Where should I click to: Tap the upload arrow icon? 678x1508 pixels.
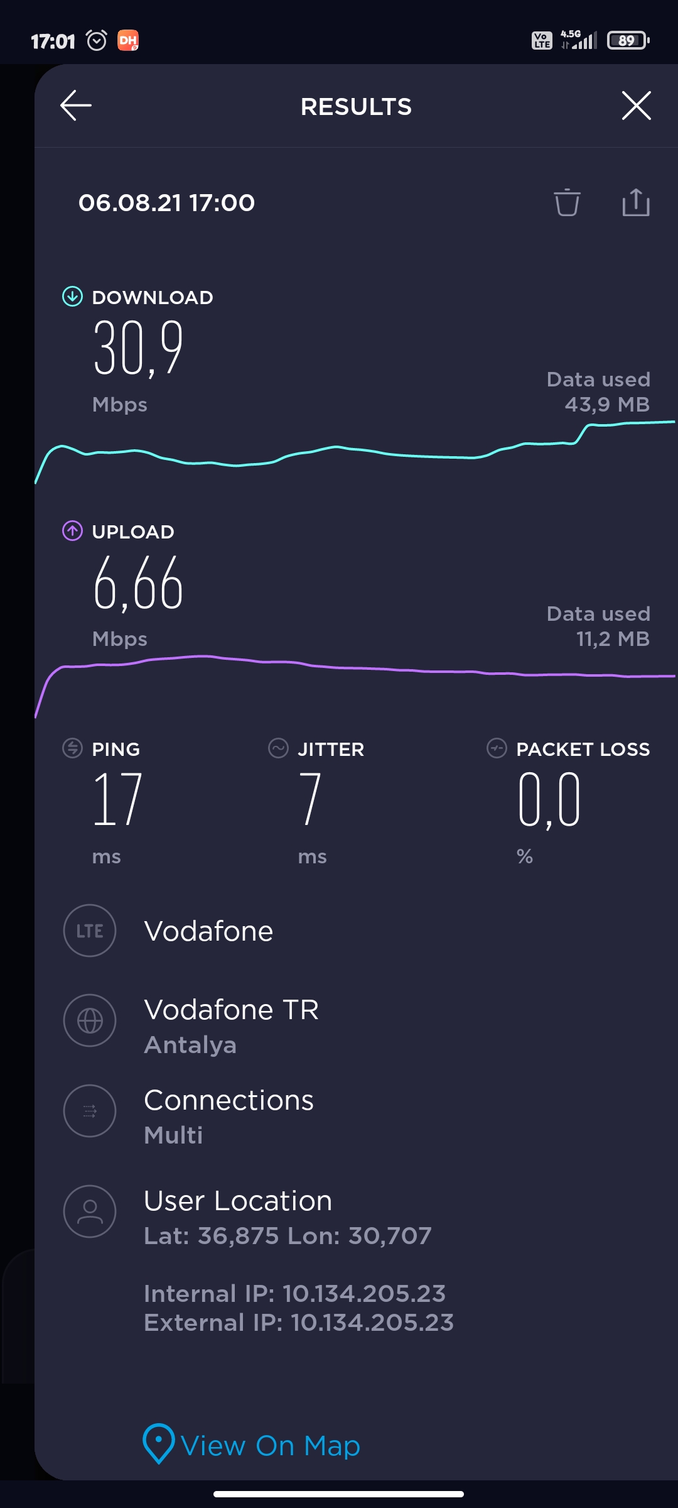tap(72, 531)
